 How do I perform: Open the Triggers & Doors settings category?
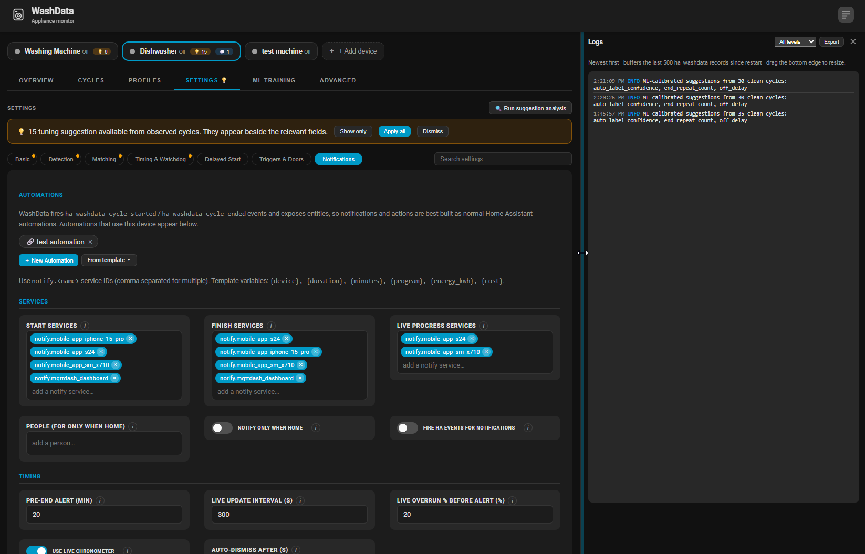pyautogui.click(x=282, y=159)
